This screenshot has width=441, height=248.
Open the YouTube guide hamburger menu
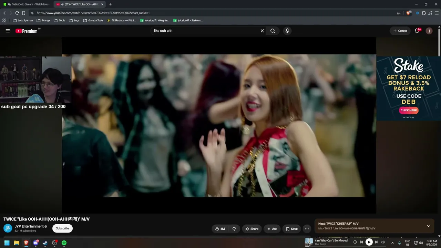click(x=8, y=31)
